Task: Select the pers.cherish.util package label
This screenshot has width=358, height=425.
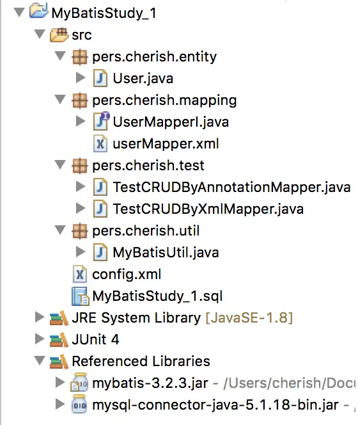Action: tap(146, 230)
